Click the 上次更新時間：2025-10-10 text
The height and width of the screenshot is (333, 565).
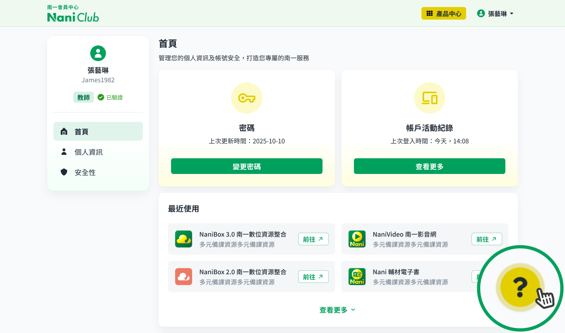click(247, 141)
